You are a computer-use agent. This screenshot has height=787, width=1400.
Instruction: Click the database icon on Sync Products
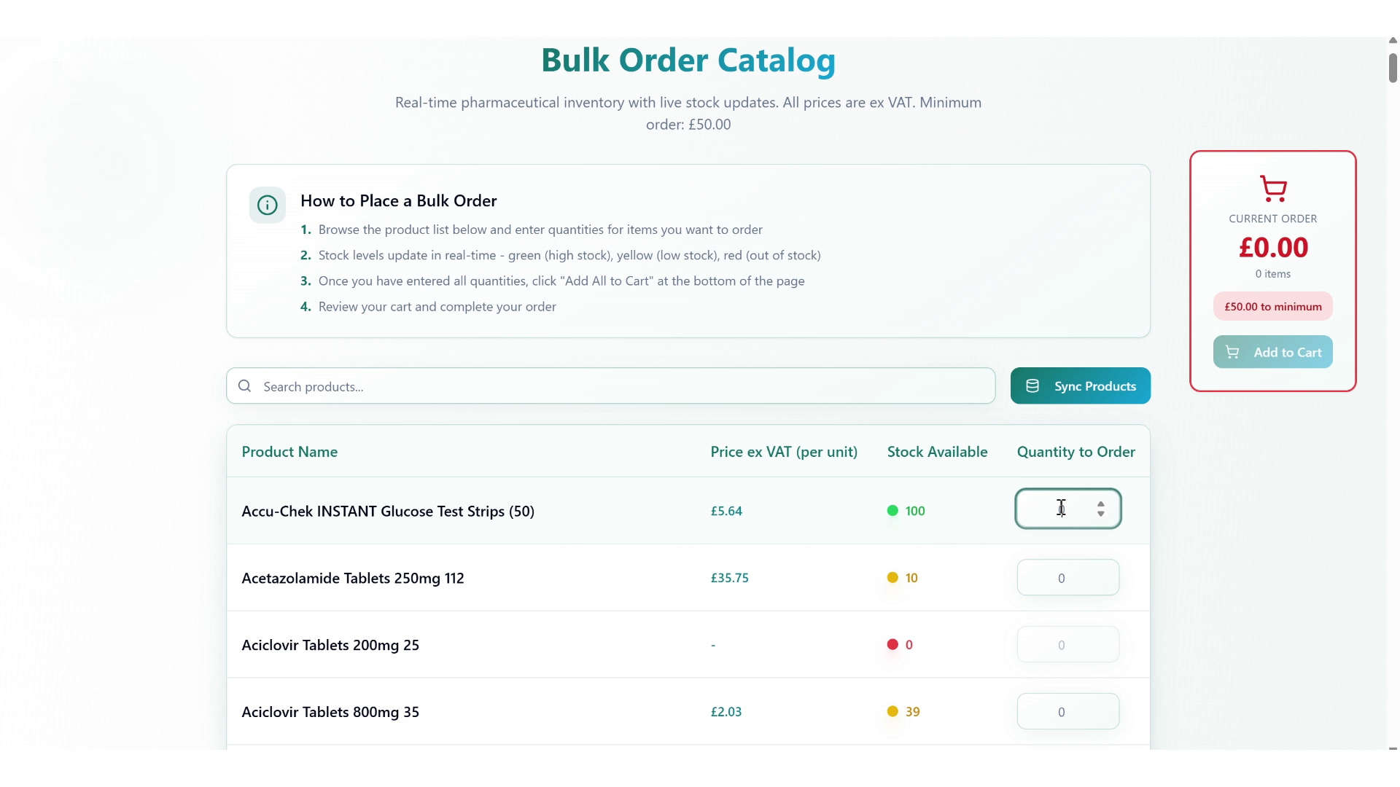pyautogui.click(x=1032, y=386)
